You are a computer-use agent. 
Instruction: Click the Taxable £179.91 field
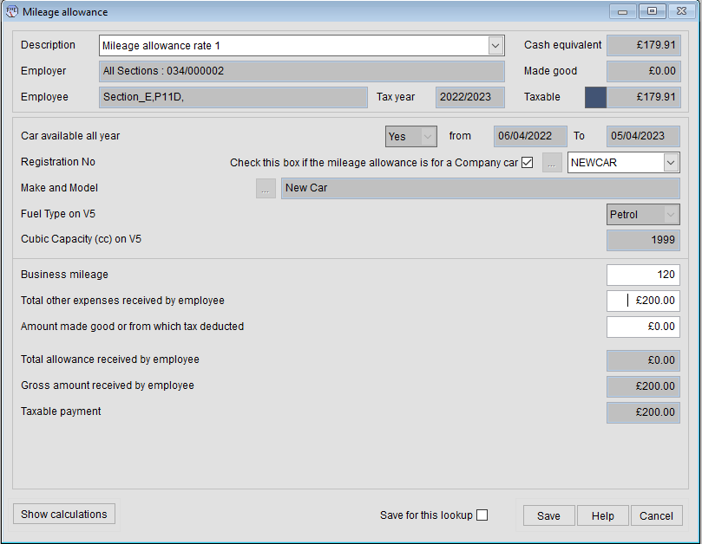(x=643, y=97)
